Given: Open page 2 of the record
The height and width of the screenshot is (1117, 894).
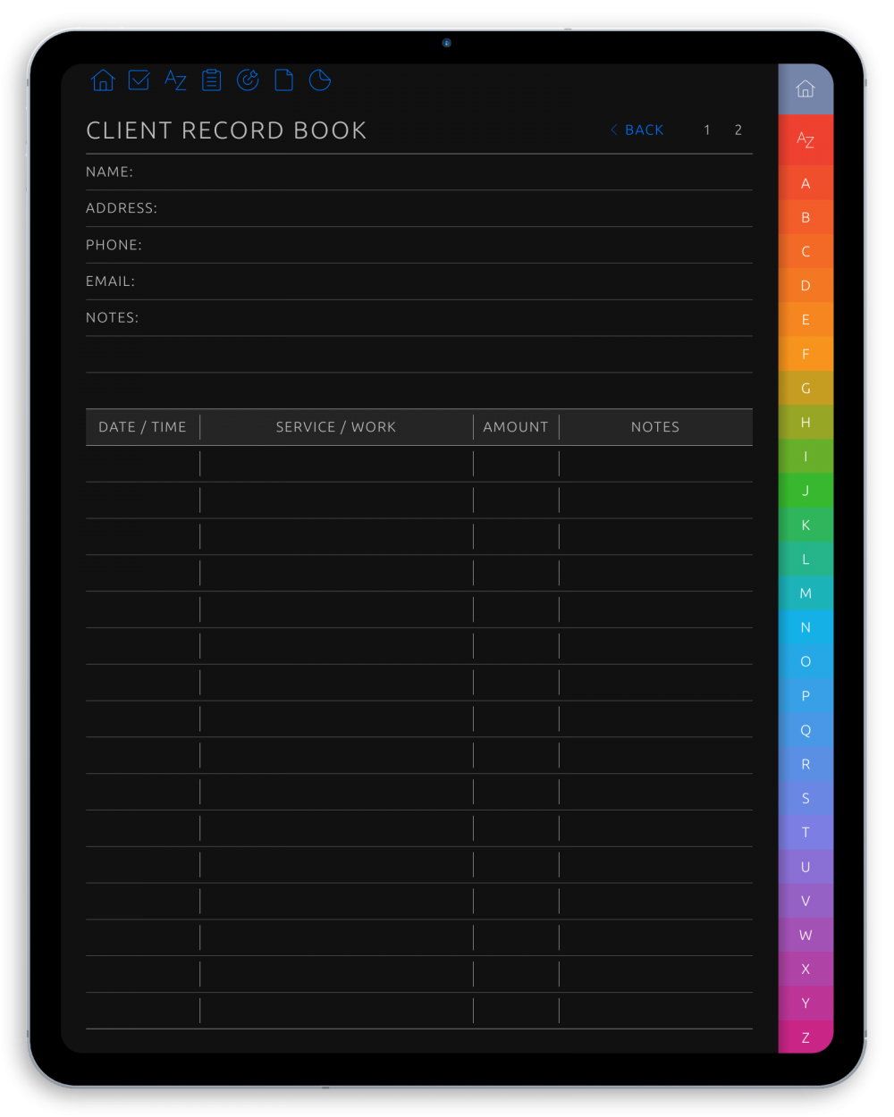Looking at the screenshot, I should tap(738, 130).
